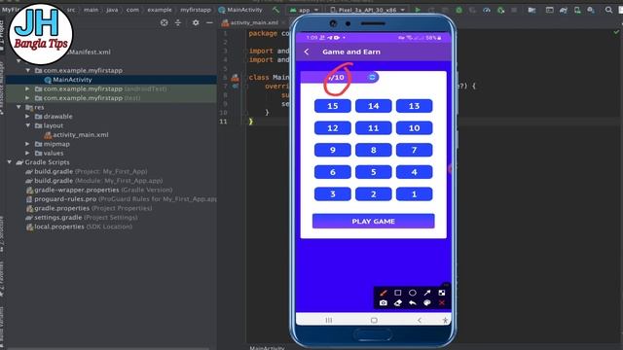Click the green Run app button
This screenshot has height=350, width=623.
(x=418, y=10)
